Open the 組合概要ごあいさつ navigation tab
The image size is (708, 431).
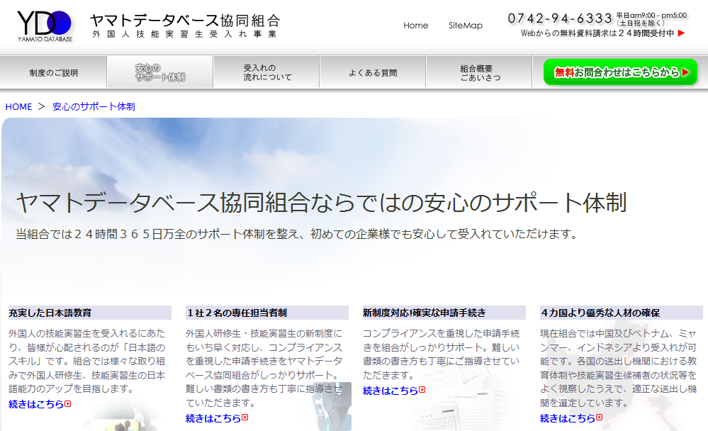479,72
